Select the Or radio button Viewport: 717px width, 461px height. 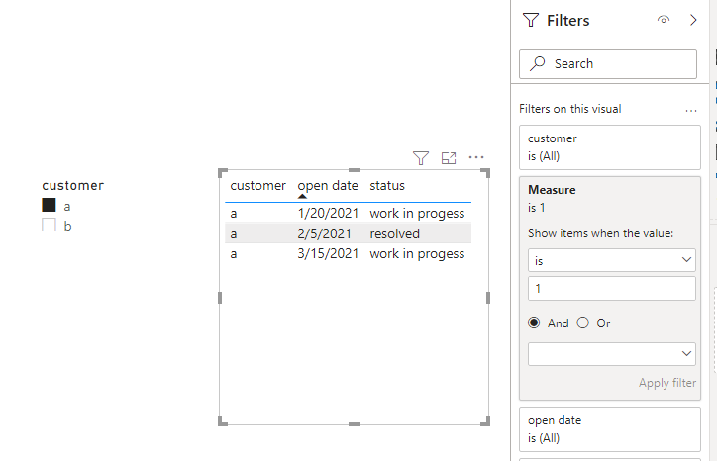coord(583,323)
